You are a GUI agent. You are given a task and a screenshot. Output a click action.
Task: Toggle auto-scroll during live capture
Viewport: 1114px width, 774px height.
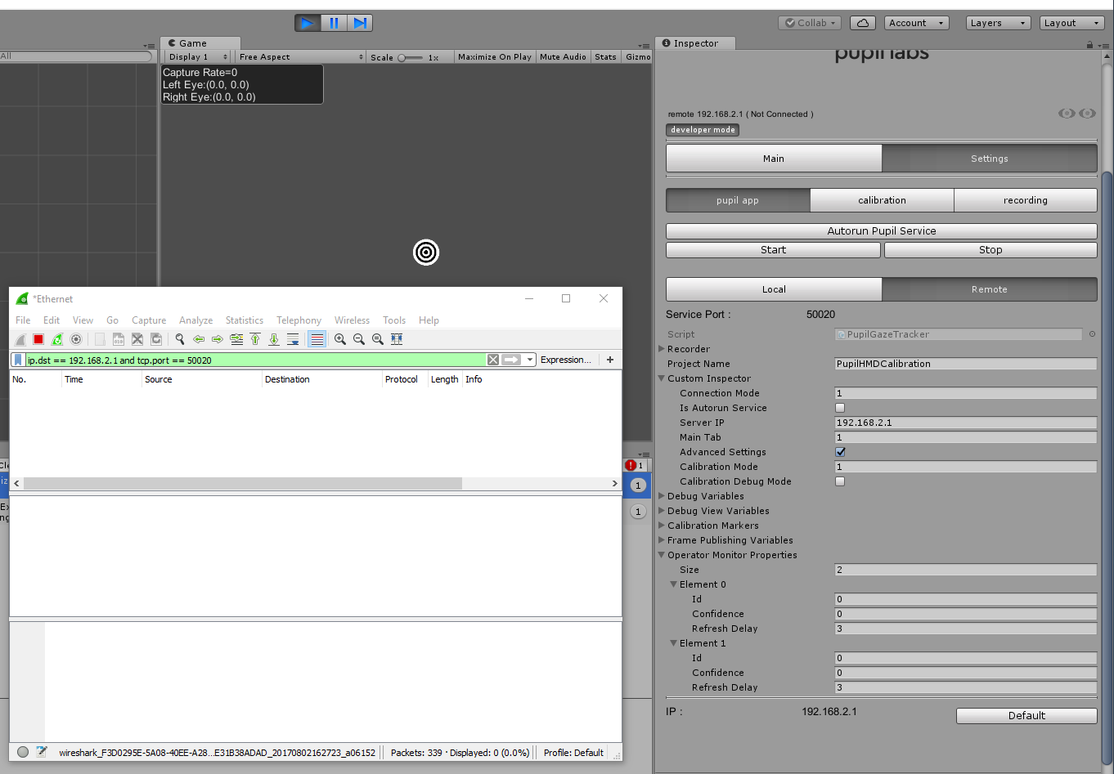pos(293,339)
